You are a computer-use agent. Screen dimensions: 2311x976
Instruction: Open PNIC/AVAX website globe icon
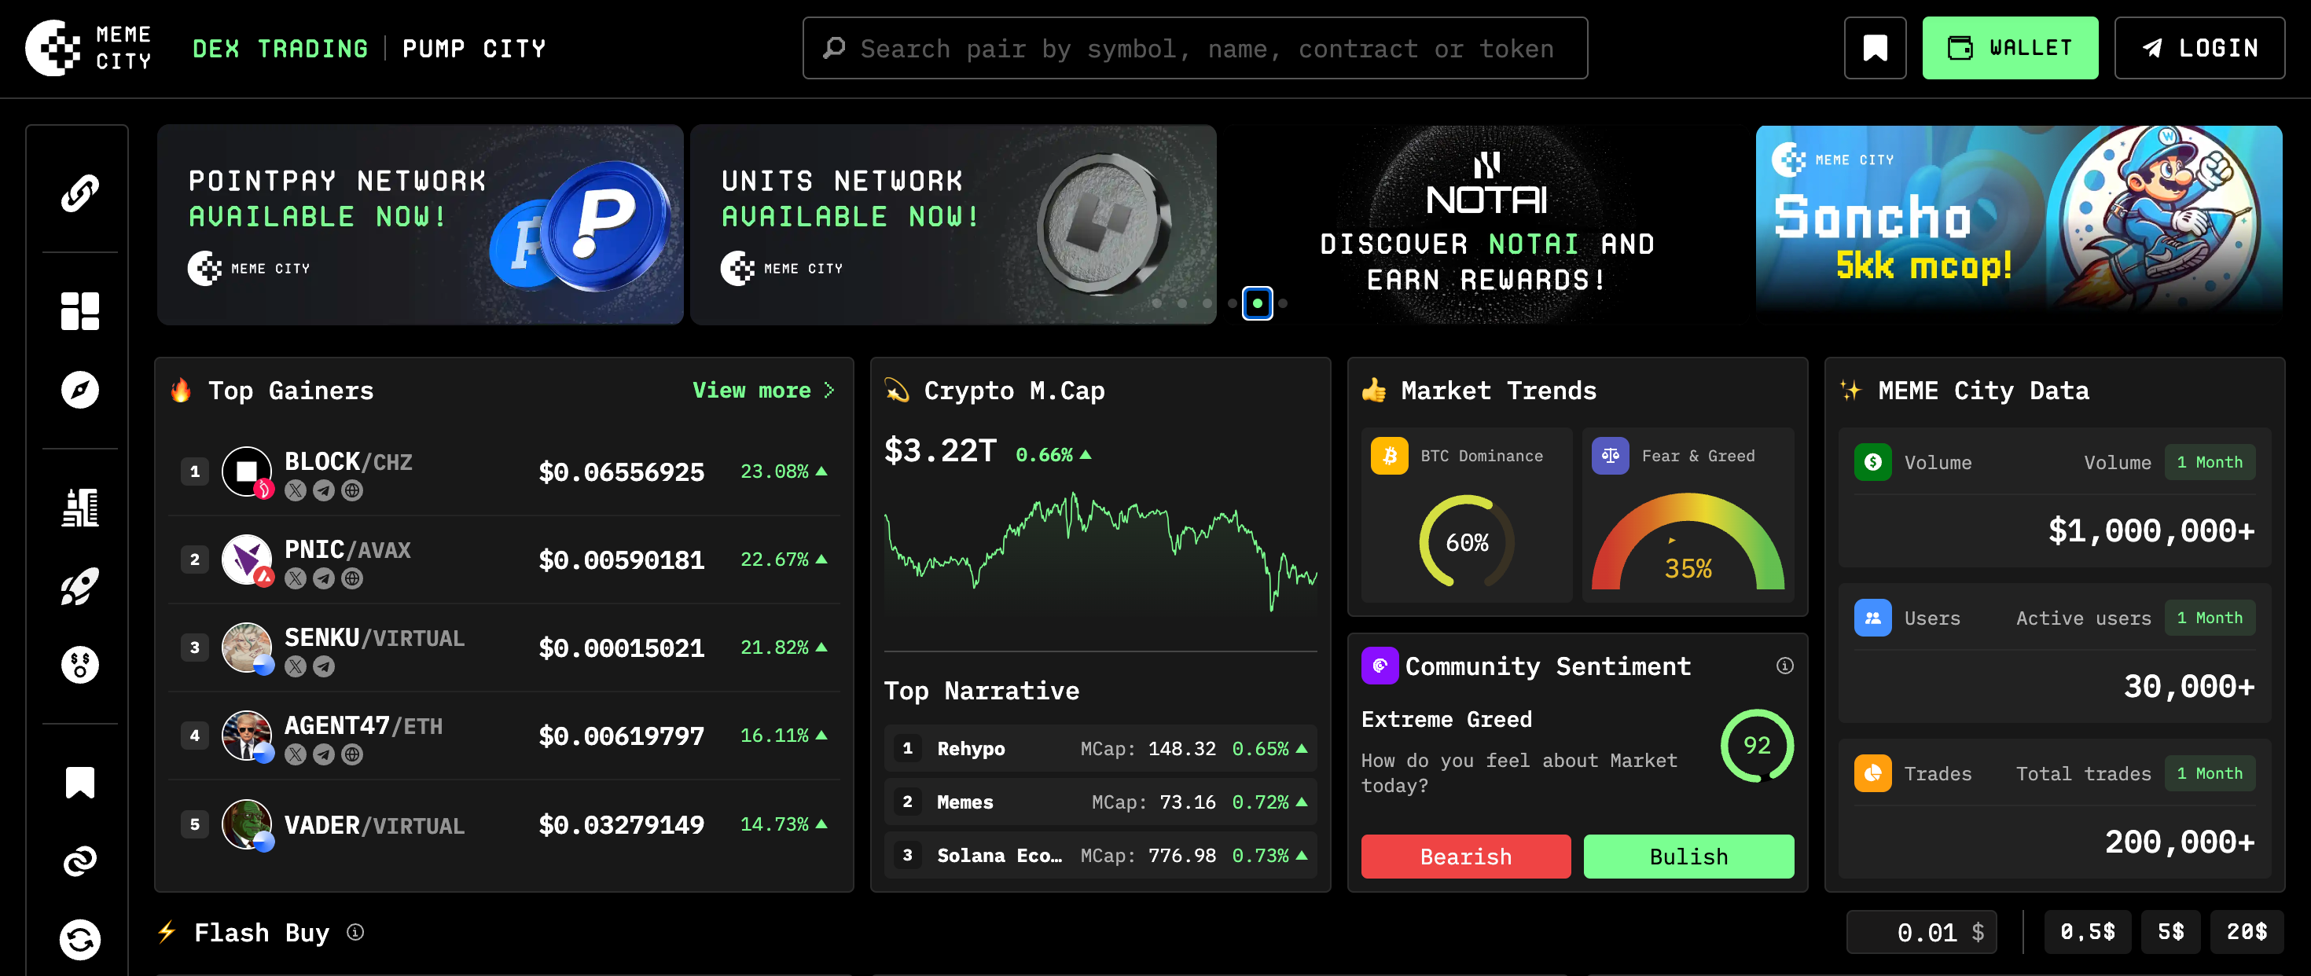353,578
